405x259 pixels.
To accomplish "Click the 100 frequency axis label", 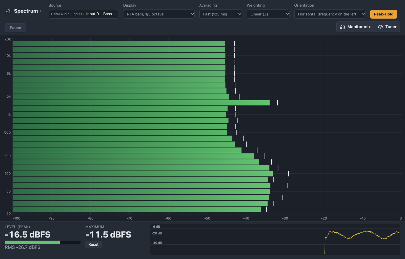I will coord(8,174).
